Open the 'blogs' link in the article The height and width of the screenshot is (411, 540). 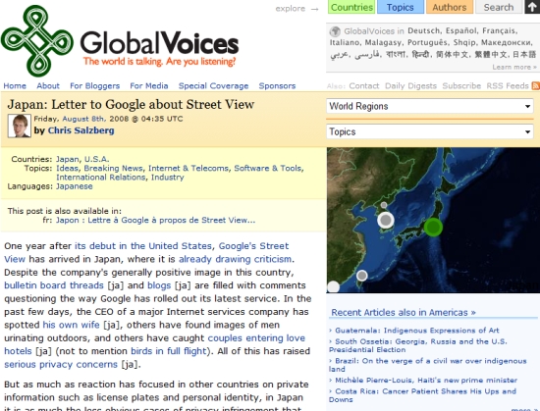click(x=159, y=285)
